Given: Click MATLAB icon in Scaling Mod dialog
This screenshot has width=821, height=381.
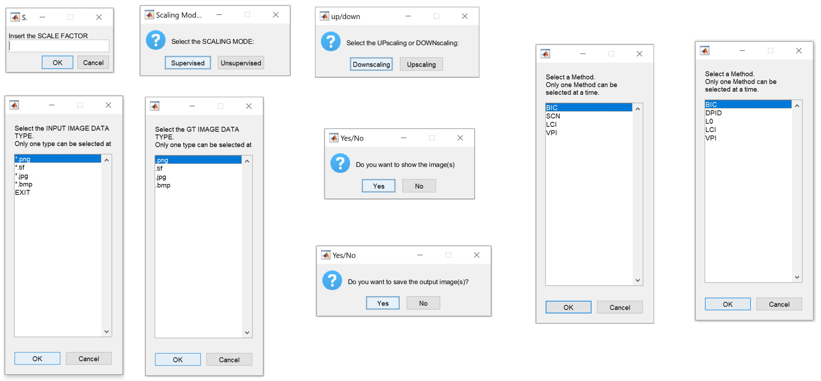Looking at the screenshot, I should 149,15.
